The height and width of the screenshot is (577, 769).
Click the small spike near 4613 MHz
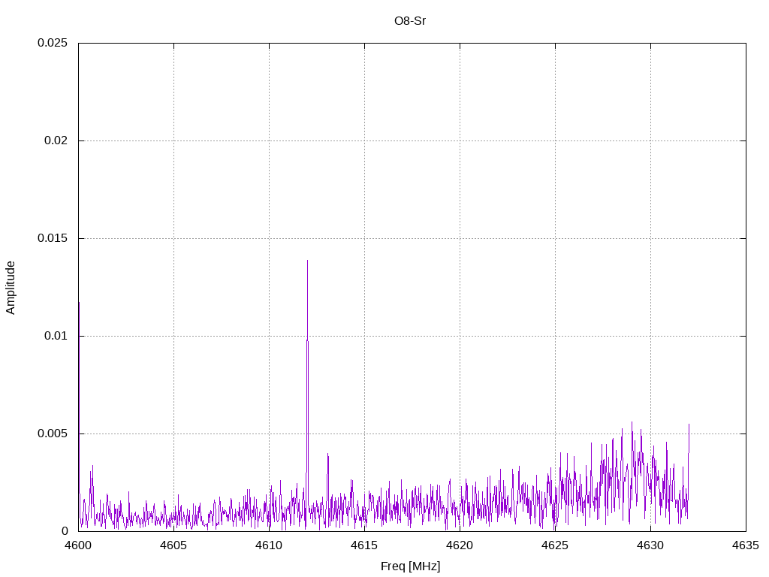[x=327, y=455]
